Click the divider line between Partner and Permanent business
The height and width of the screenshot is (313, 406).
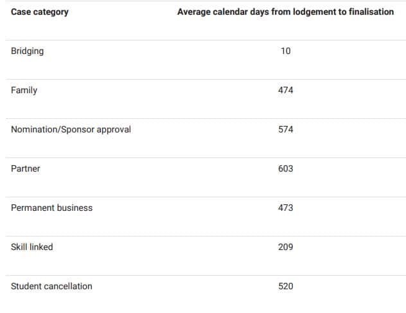coord(203,197)
